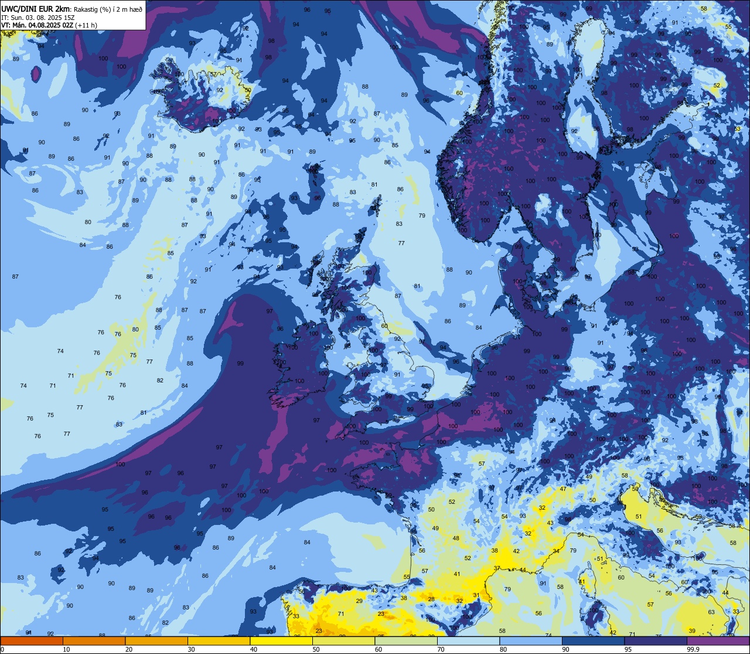750x654 pixels.
Task: Click the '48' humidity value in France
Action: point(456,538)
